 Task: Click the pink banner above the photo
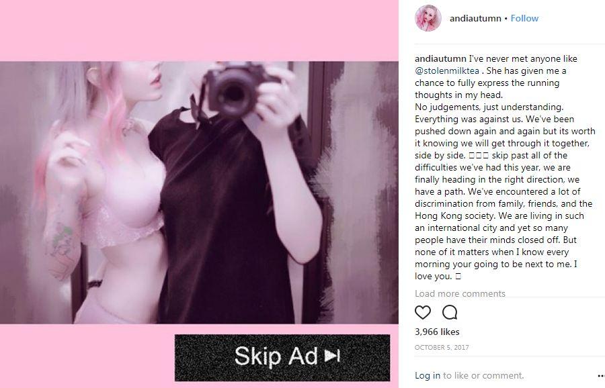199,30
